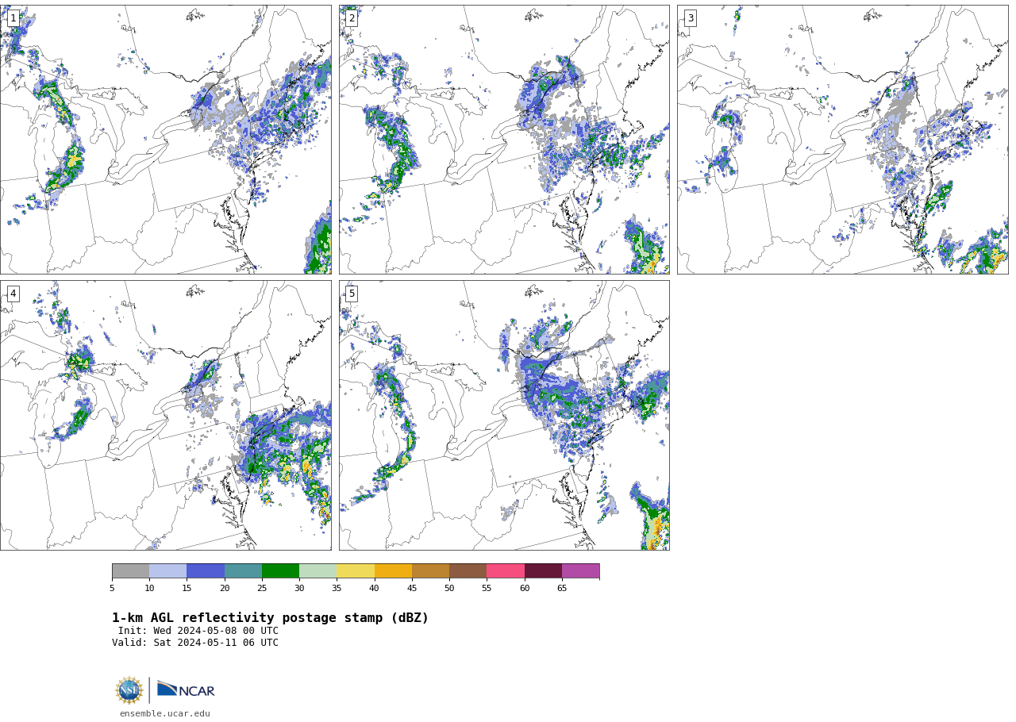1016x722 pixels.
Task: Open ensemble member 1 reflectivity map
Action: click(x=165, y=140)
